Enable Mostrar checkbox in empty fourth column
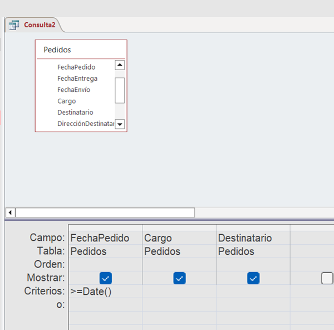Image resolution: width=334 pixels, height=330 pixels. [x=327, y=278]
